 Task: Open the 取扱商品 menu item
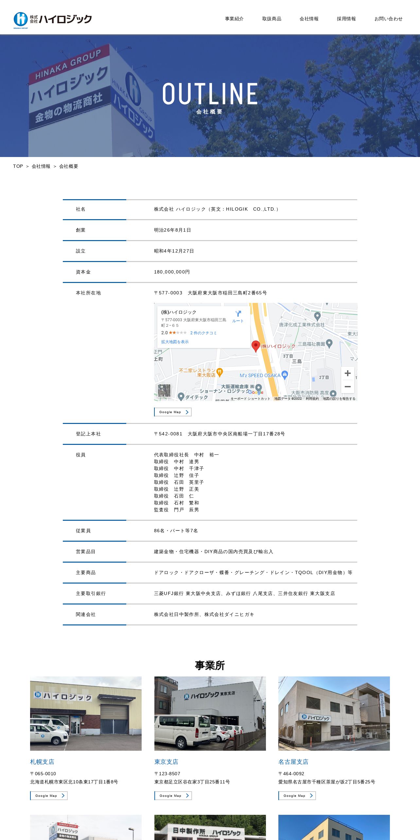(x=271, y=19)
